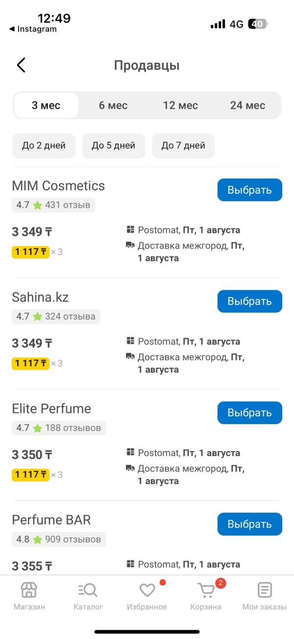Open the Корзина cart icon
This screenshot has width=294, height=639.
tap(206, 590)
